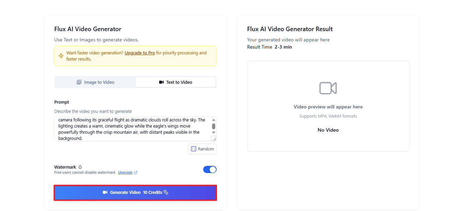Click the resize handle of the prompt box
Screen dimensions: 462x211
click(x=215, y=140)
